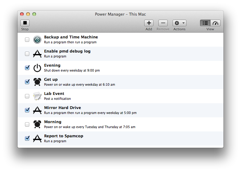Viewport: 241px width, 172px height.
Task: Click app icon of Mirror Hard Drive
Action: [x=37, y=110]
